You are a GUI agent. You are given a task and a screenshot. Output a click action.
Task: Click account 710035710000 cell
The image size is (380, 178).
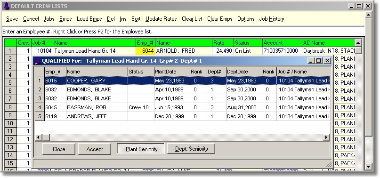[x=282, y=51]
